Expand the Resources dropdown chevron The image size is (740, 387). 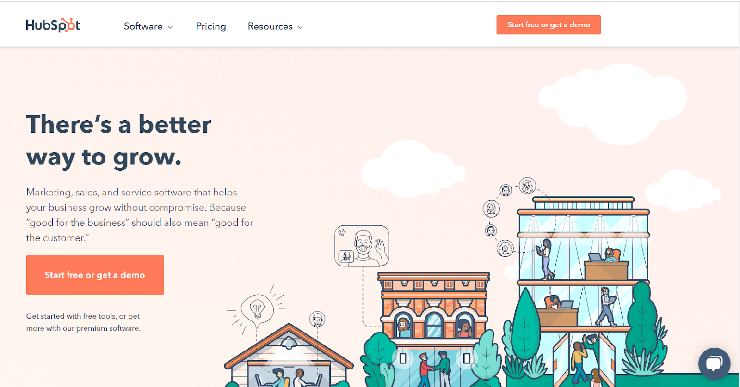[300, 27]
